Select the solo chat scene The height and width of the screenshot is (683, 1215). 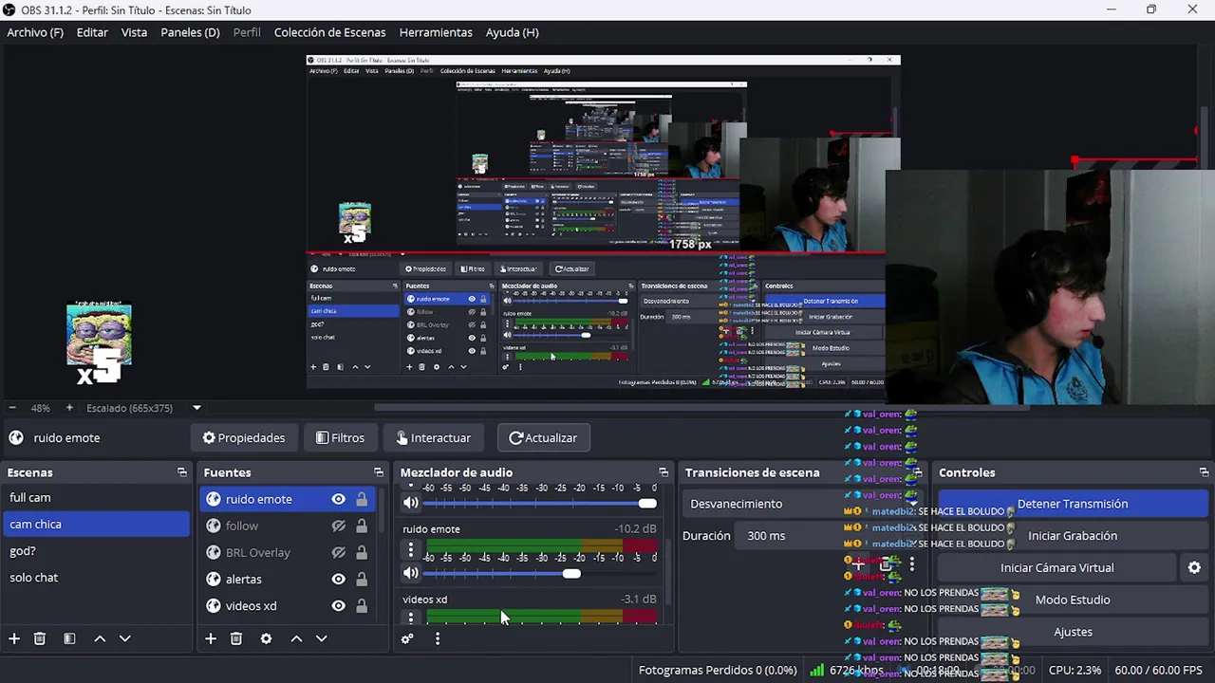point(96,577)
